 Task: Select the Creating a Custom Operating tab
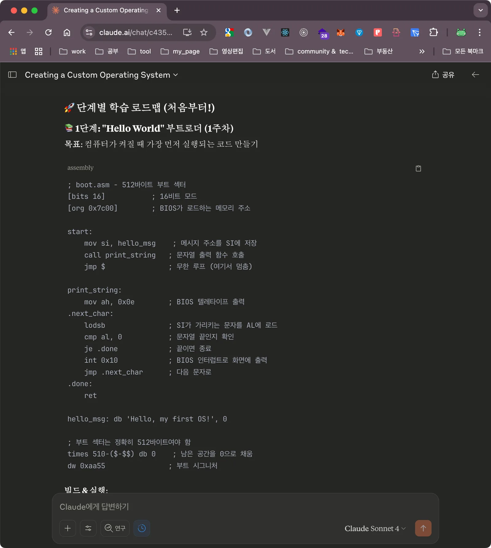point(106,10)
